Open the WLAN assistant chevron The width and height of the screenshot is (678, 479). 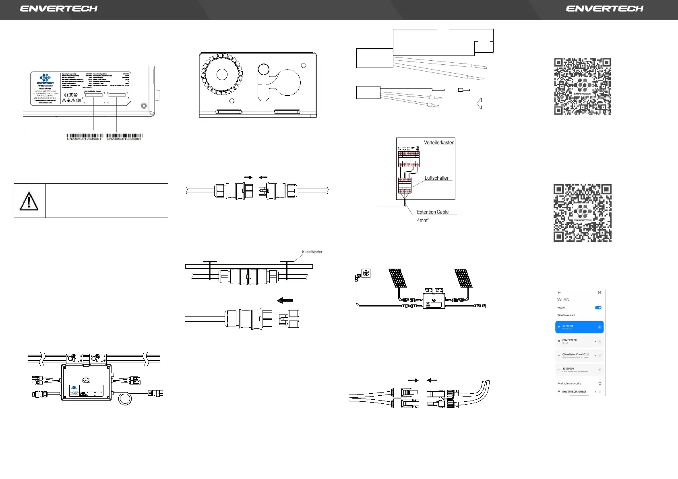601,315
